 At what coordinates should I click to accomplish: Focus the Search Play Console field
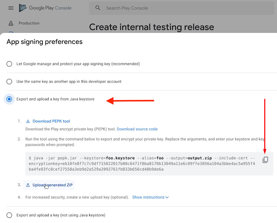pyautogui.click(x=182, y=8)
